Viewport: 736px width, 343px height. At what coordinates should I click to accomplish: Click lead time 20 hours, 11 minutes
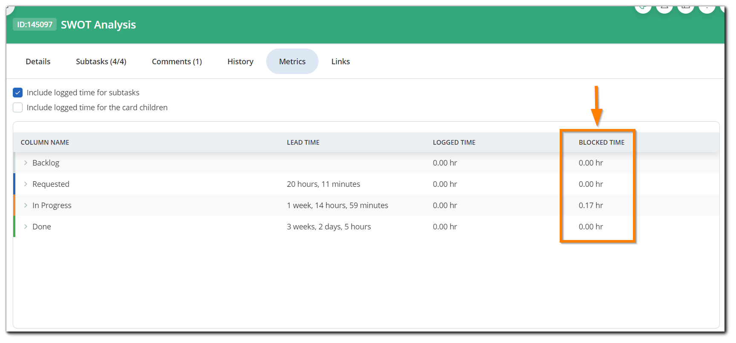tap(323, 184)
